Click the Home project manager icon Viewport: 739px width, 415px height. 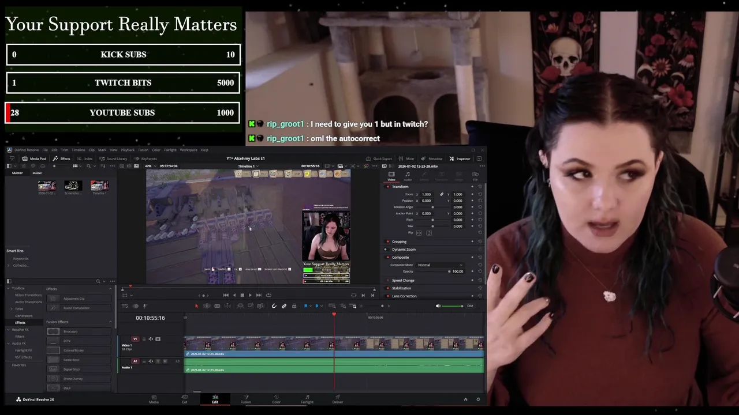[x=465, y=399]
